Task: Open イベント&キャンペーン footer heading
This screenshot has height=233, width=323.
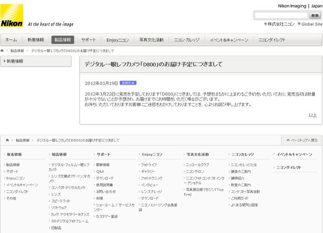Action: pos(295,154)
